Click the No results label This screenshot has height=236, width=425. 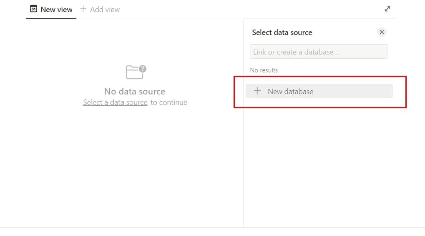pyautogui.click(x=264, y=70)
